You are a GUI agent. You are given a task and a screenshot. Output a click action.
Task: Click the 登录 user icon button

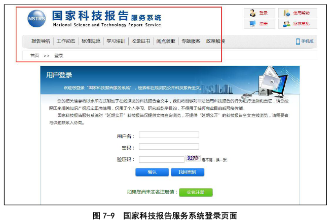(x=259, y=13)
